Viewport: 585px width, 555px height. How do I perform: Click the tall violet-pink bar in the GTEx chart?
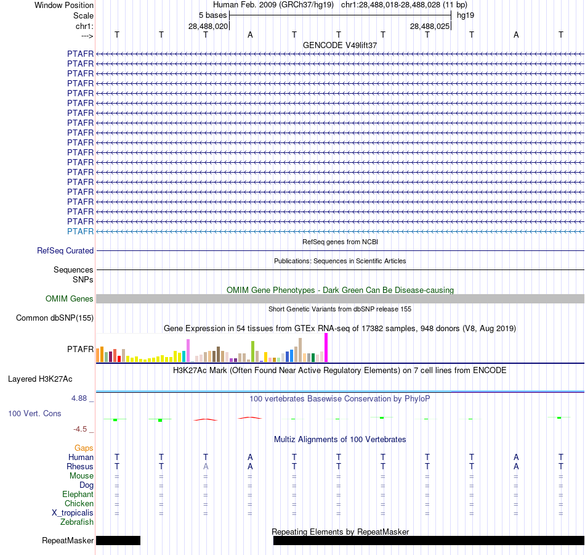point(188,350)
